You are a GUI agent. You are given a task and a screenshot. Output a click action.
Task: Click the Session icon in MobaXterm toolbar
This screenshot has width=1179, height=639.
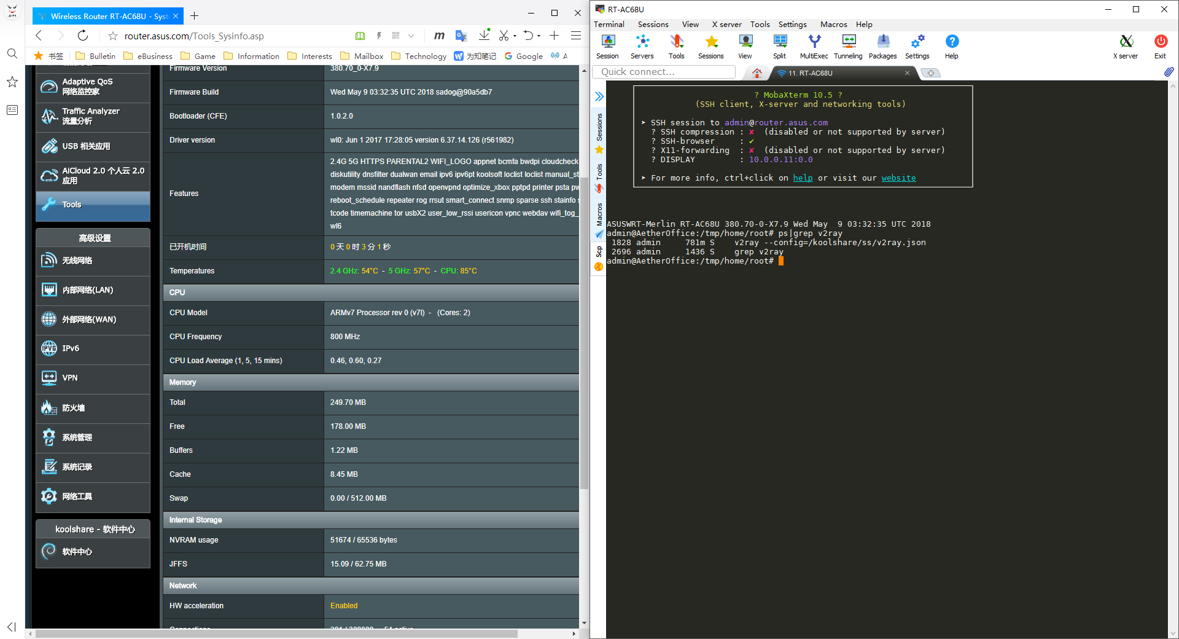pyautogui.click(x=607, y=47)
